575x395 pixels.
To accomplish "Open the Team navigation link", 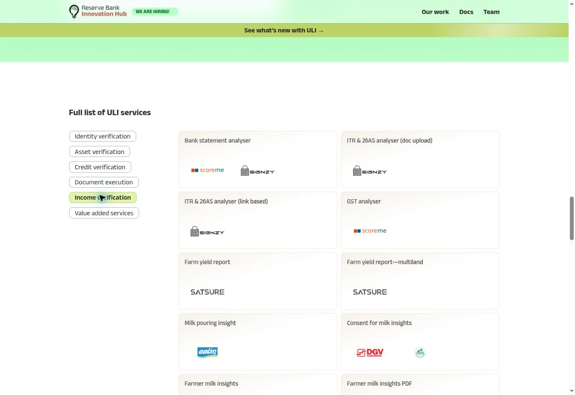I will coord(491,12).
